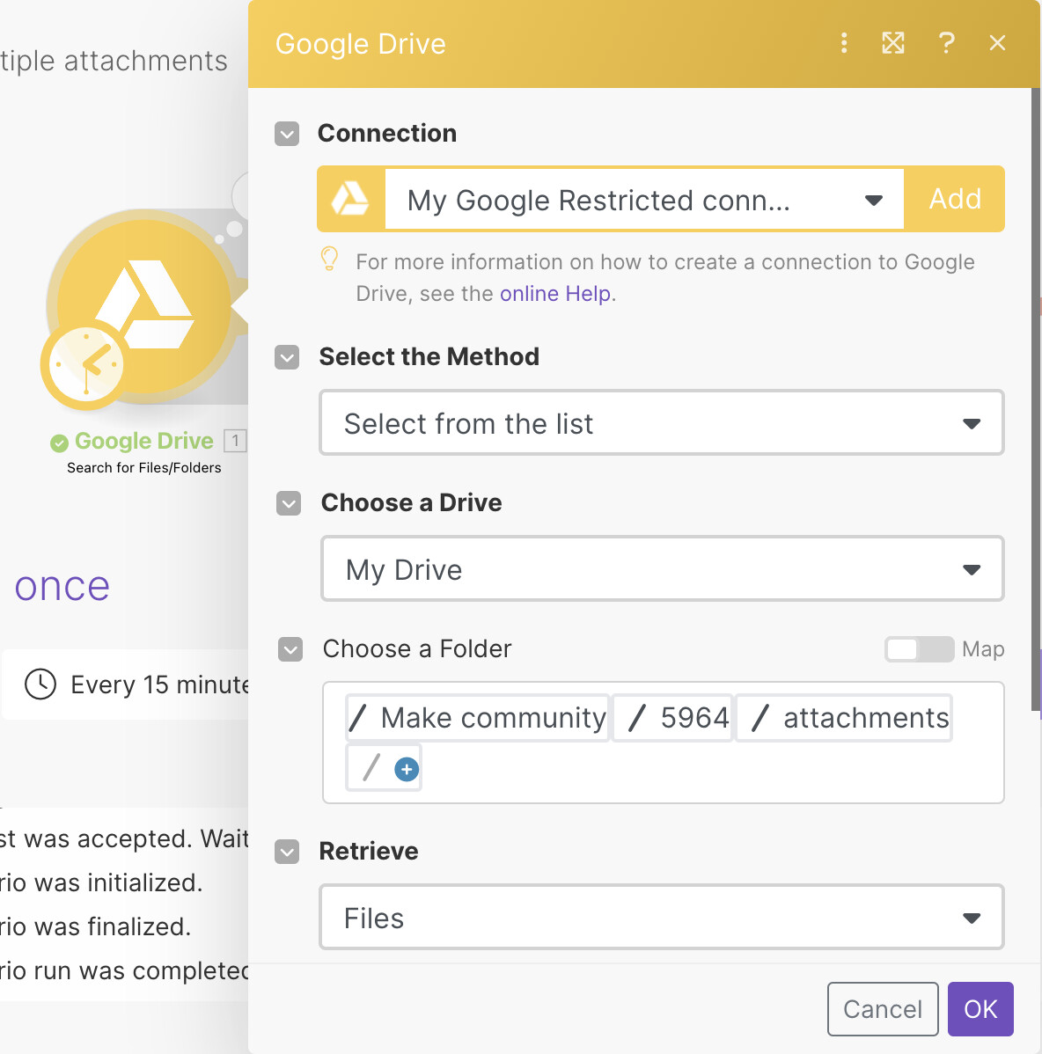Click the Add connection button
This screenshot has width=1042, height=1054.
click(955, 199)
